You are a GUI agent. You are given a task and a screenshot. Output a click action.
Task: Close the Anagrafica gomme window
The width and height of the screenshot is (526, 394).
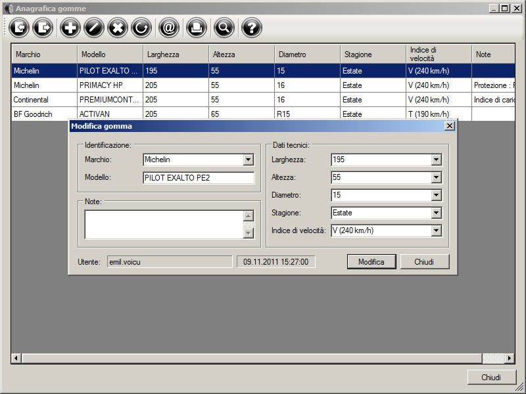click(x=517, y=9)
